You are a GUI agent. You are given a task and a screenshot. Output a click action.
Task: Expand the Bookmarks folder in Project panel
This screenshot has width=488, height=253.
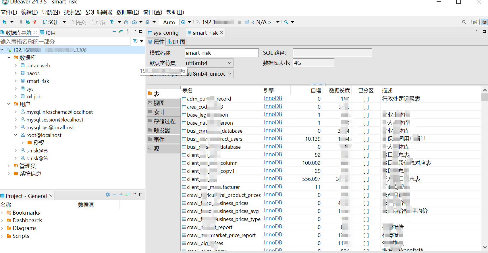[x=2, y=213]
